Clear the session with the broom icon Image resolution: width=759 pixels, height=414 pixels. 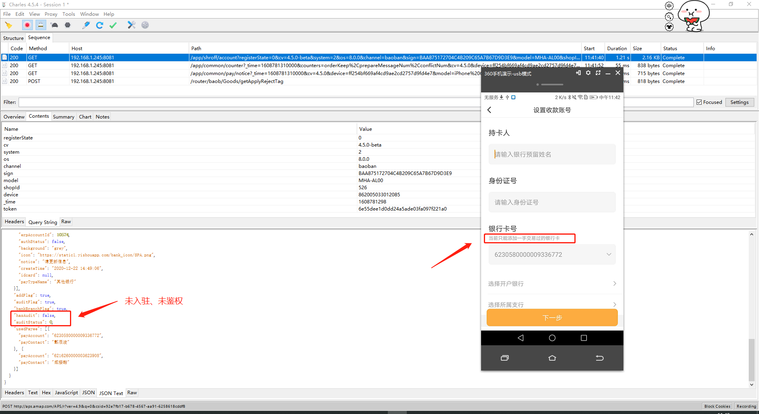click(x=9, y=25)
